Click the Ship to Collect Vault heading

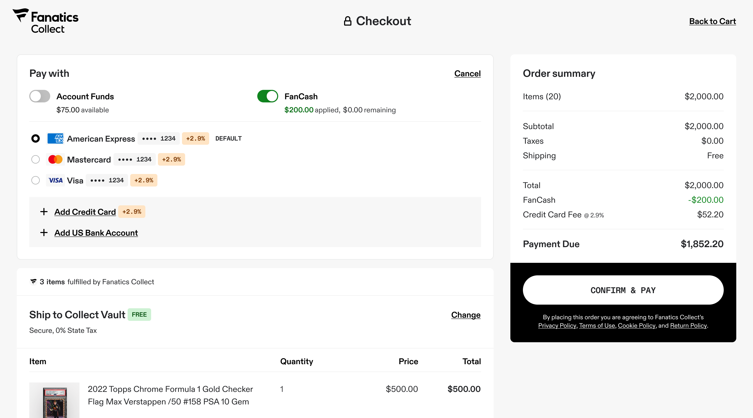[x=77, y=315]
